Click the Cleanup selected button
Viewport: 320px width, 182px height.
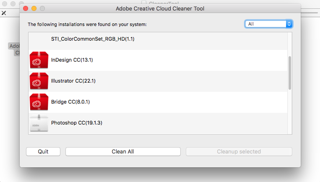239,151
